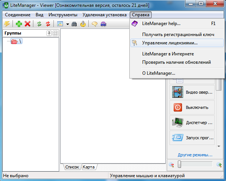
Task: Click the view mode grid icon
Action: pos(60,24)
